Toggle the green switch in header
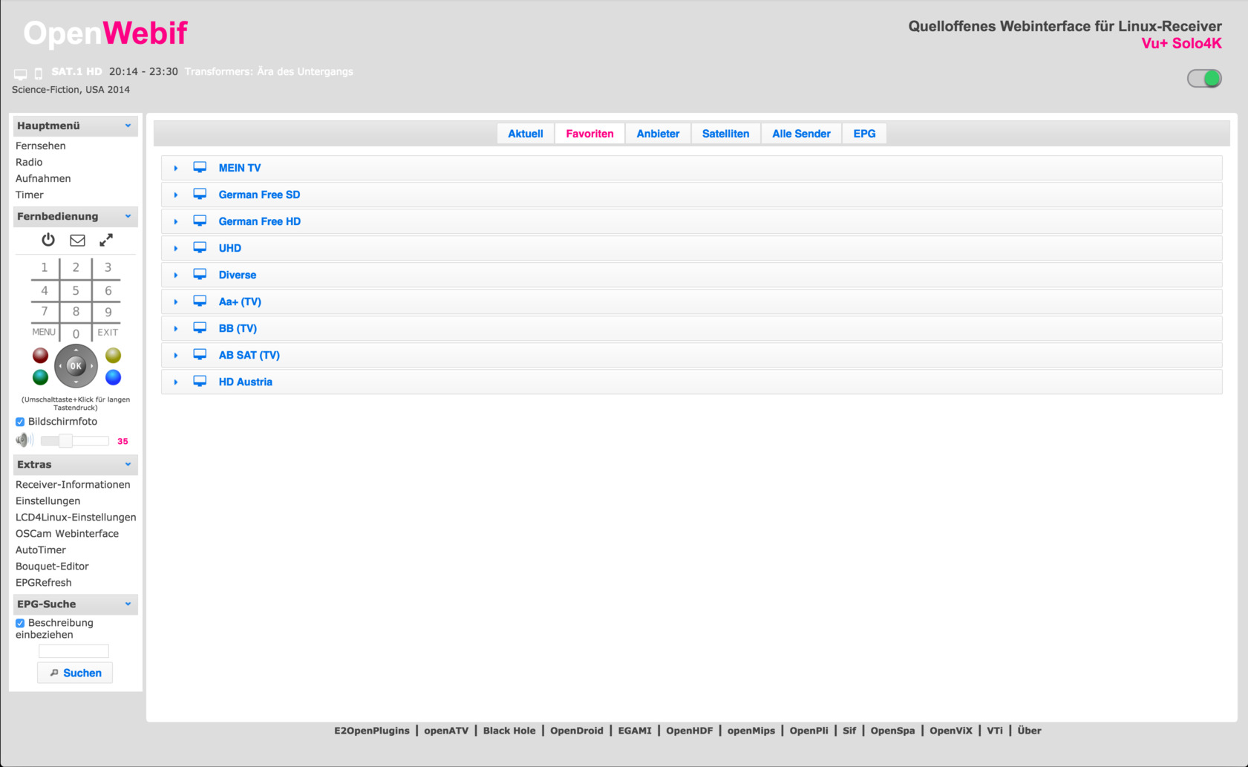Viewport: 1248px width, 767px height. click(1203, 79)
